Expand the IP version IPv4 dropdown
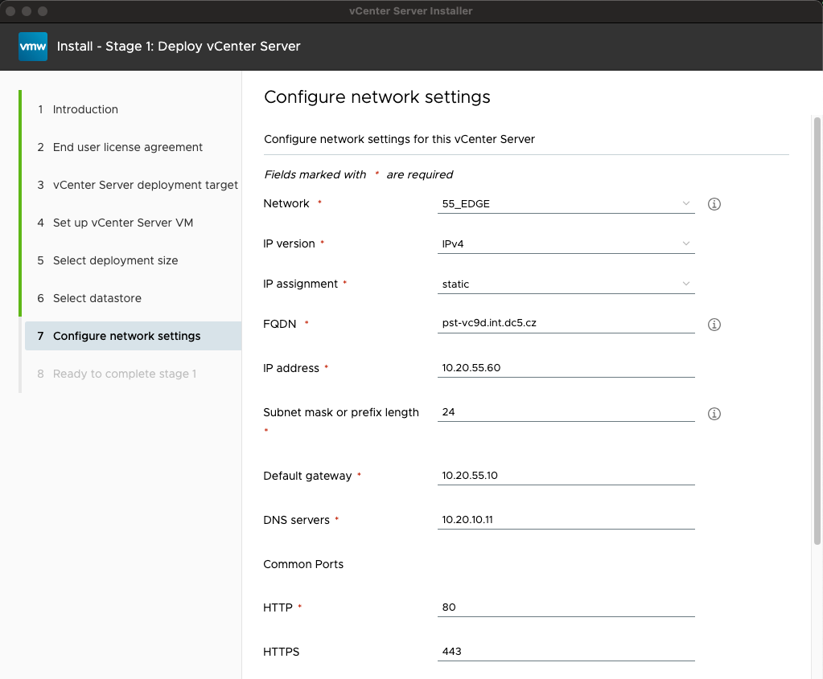 566,243
